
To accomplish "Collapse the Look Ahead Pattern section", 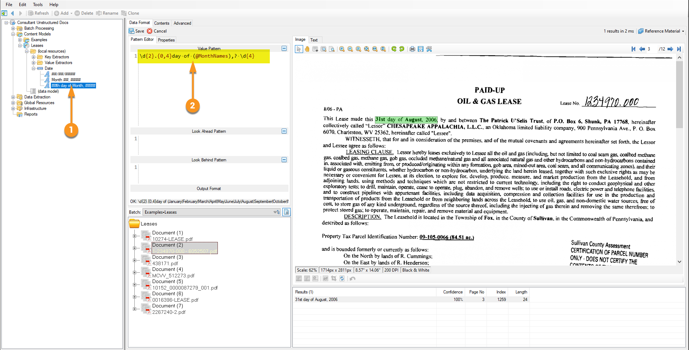I will (x=284, y=131).
